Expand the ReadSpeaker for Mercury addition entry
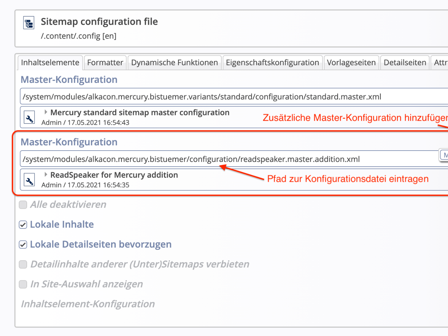This screenshot has height=336, width=448. [46, 175]
